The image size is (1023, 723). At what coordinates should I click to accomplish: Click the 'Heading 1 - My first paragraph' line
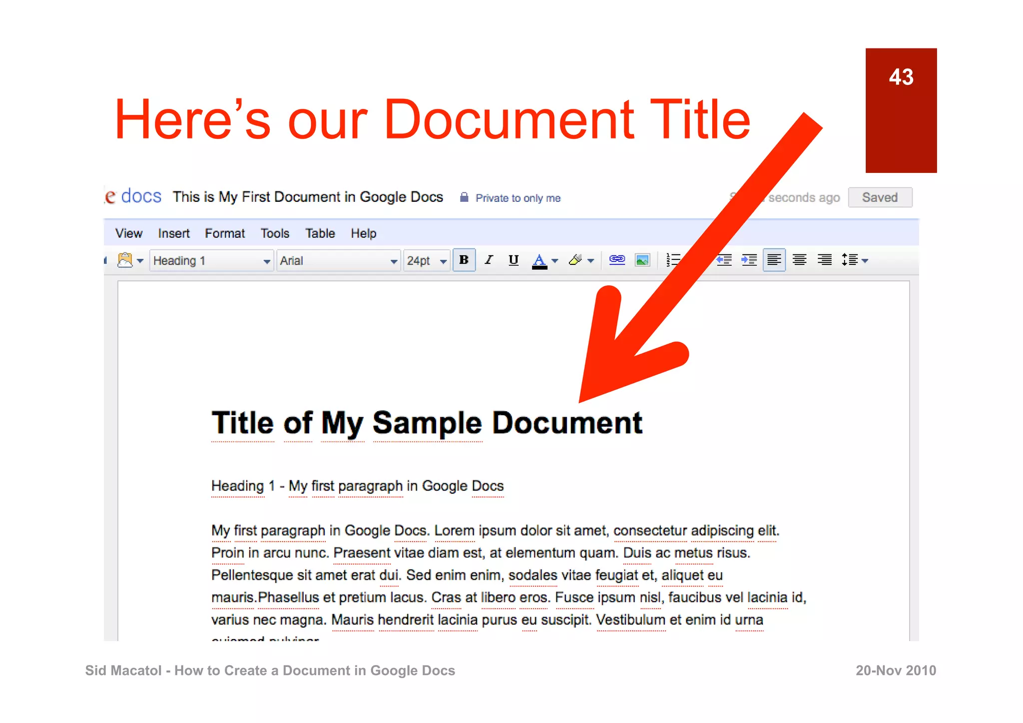click(358, 486)
